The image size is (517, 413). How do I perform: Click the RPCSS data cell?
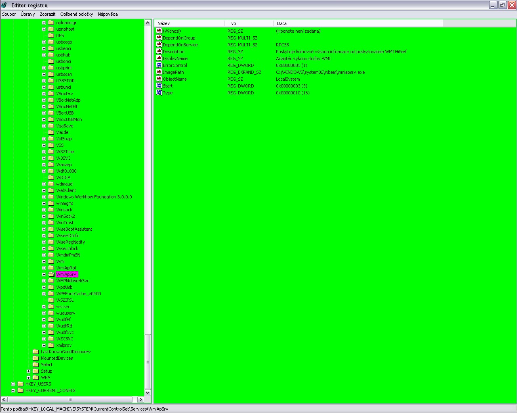282,45
